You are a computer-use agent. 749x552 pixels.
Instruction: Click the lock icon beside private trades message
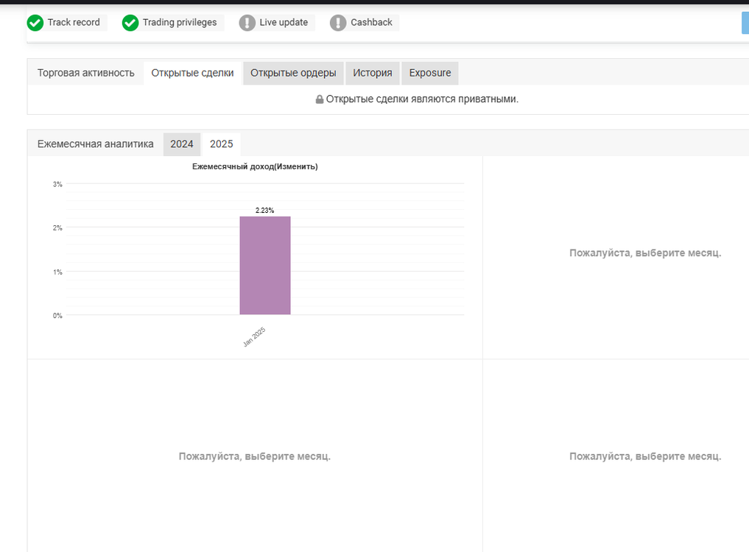(320, 99)
